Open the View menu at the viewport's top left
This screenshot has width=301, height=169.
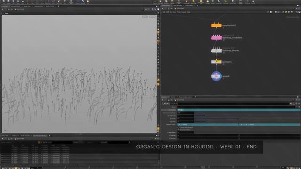pos(6,13)
